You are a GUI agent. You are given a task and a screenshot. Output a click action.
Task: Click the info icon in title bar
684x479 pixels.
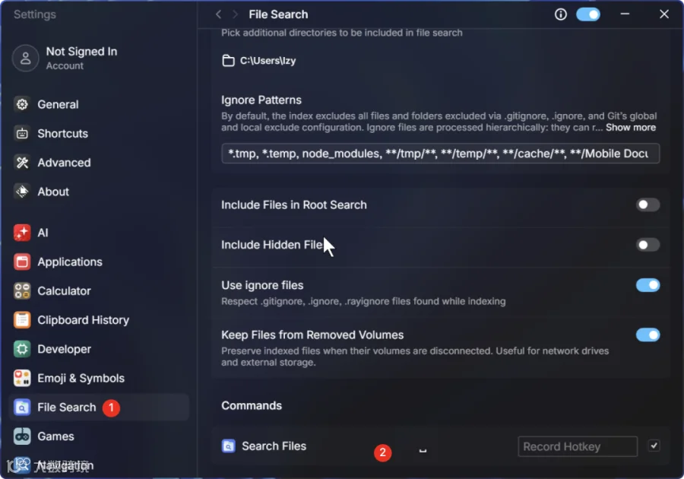tap(561, 14)
